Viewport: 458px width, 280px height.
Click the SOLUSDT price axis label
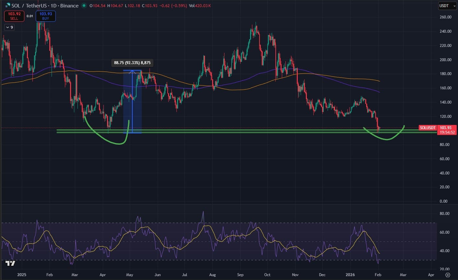click(428, 128)
